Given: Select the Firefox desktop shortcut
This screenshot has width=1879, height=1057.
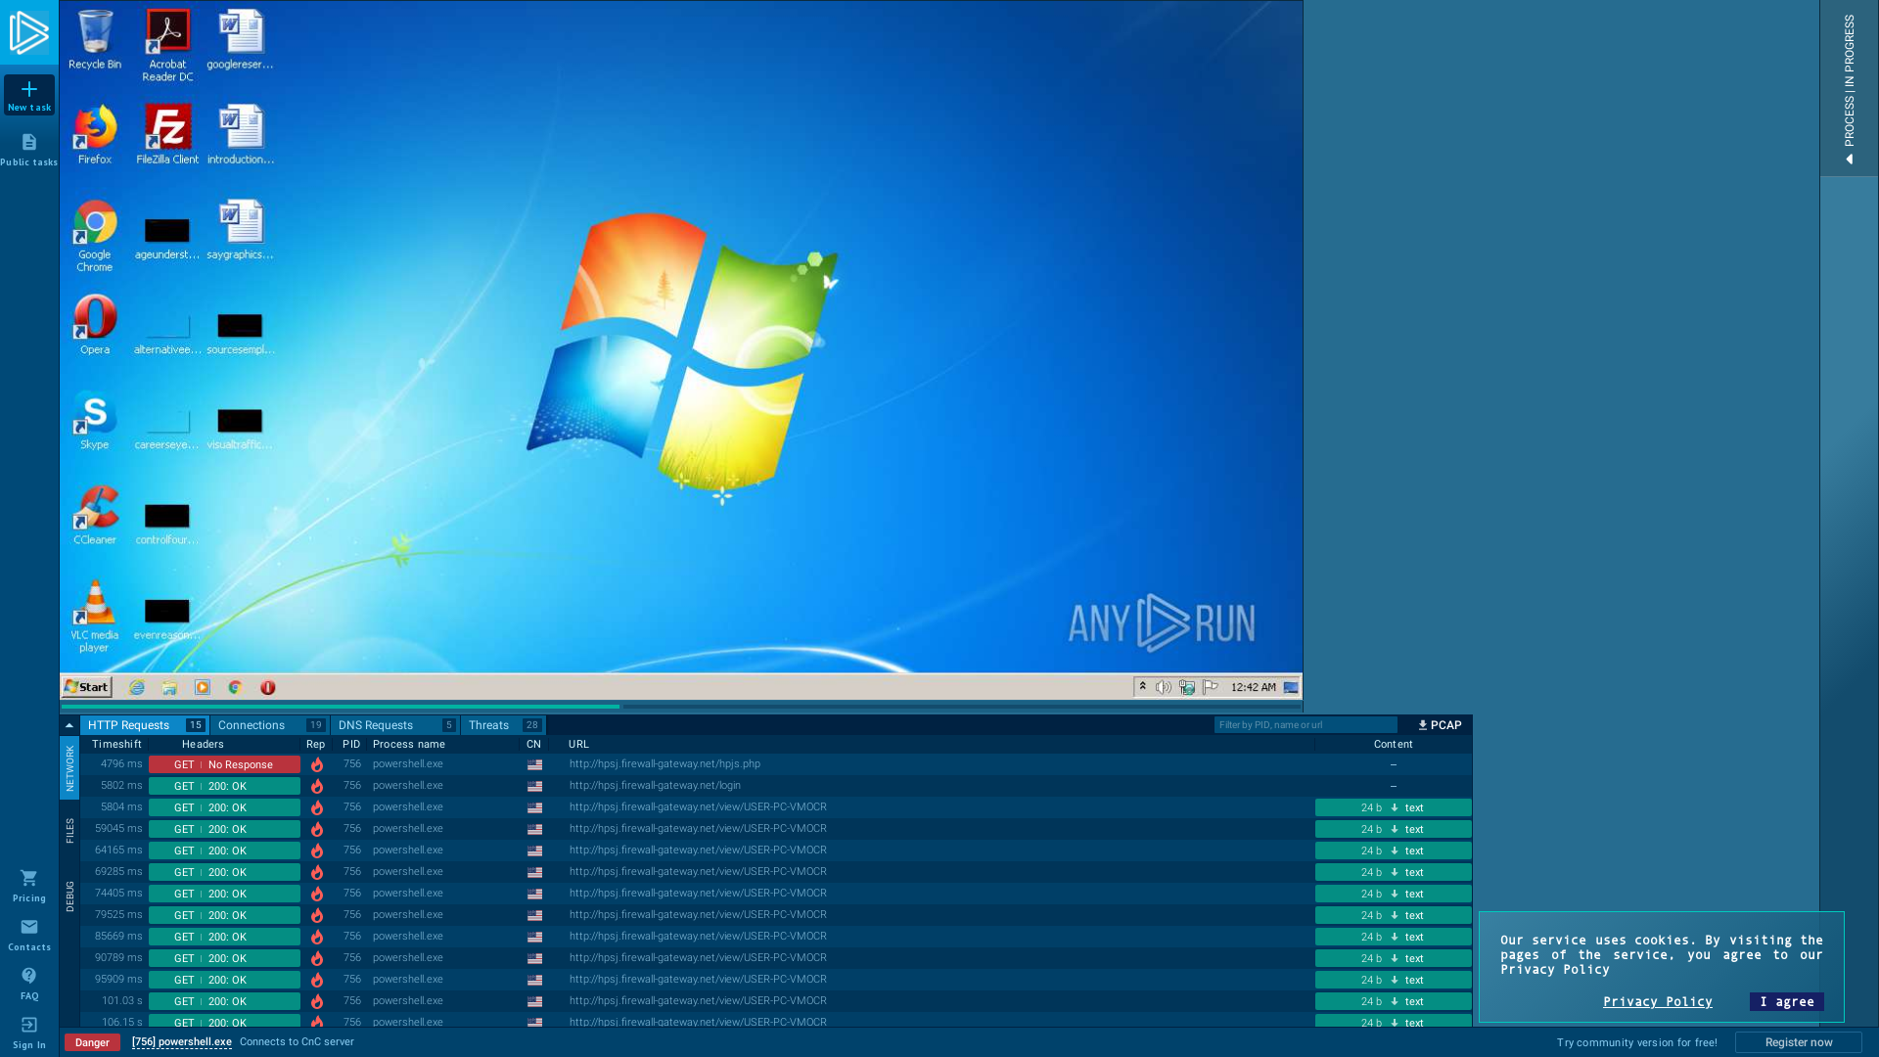Looking at the screenshot, I should click(95, 135).
